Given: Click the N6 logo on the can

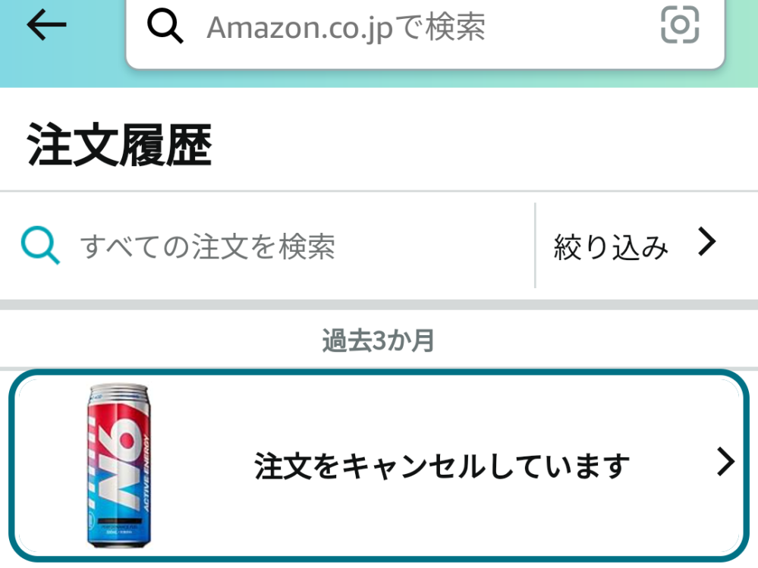Looking at the screenshot, I should pyautogui.click(x=117, y=465).
